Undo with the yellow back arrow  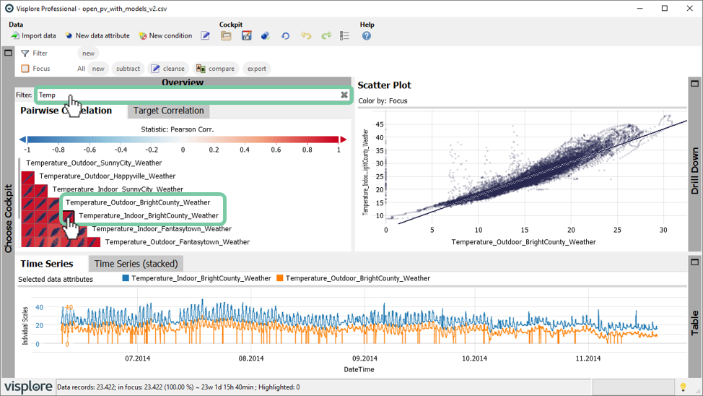(x=306, y=35)
